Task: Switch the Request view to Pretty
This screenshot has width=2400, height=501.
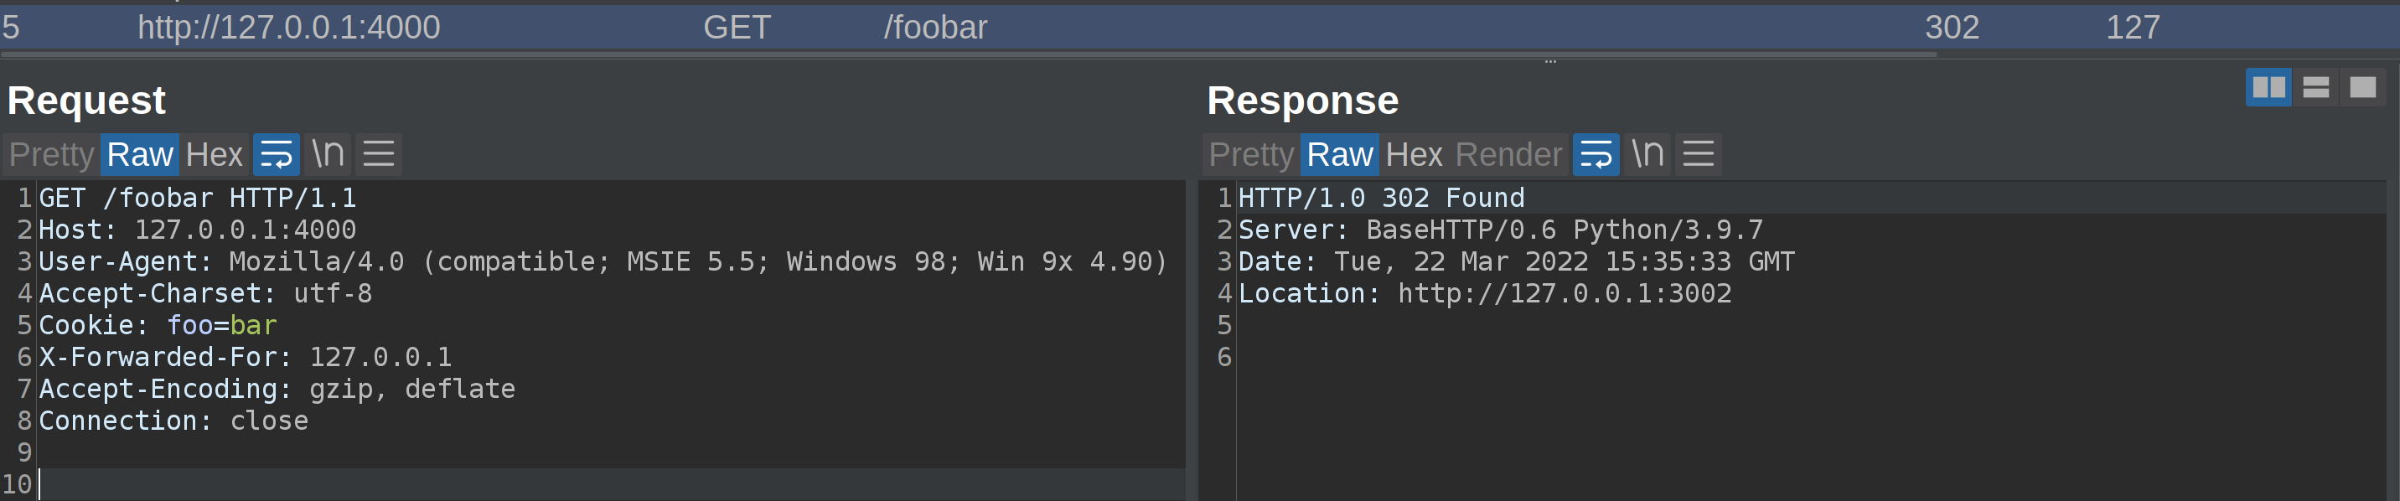Action: pos(50,153)
